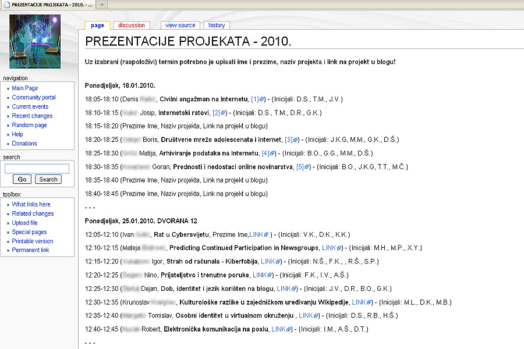The width and height of the screenshot is (524, 349).
Task: Click the initials '(Inicijali: D.S., T.M., J.V.)'
Action: point(307,99)
